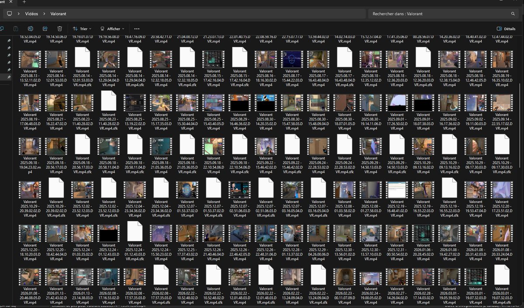Select sfk file 2025.09.29 - 14.50.13.03
524x308 pixels.
coord(396,144)
